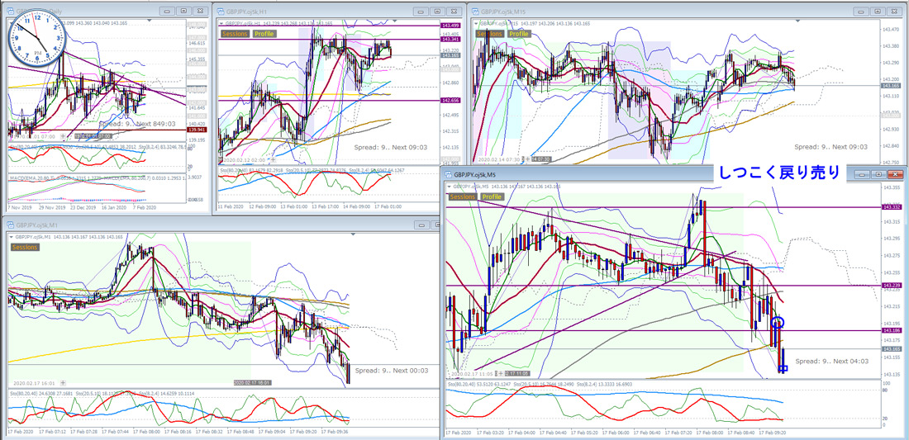This screenshot has width=909, height=440.
Task: Toggle the Sessions button in the M15 chart
Action: (x=490, y=34)
